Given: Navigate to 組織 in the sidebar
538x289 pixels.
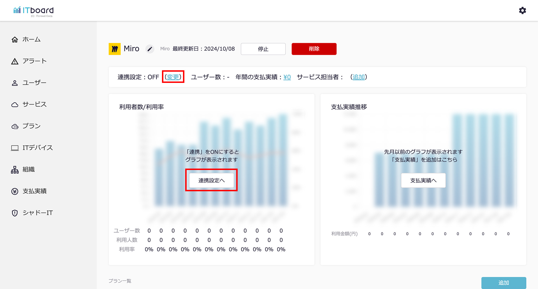Looking at the screenshot, I should pos(28,169).
